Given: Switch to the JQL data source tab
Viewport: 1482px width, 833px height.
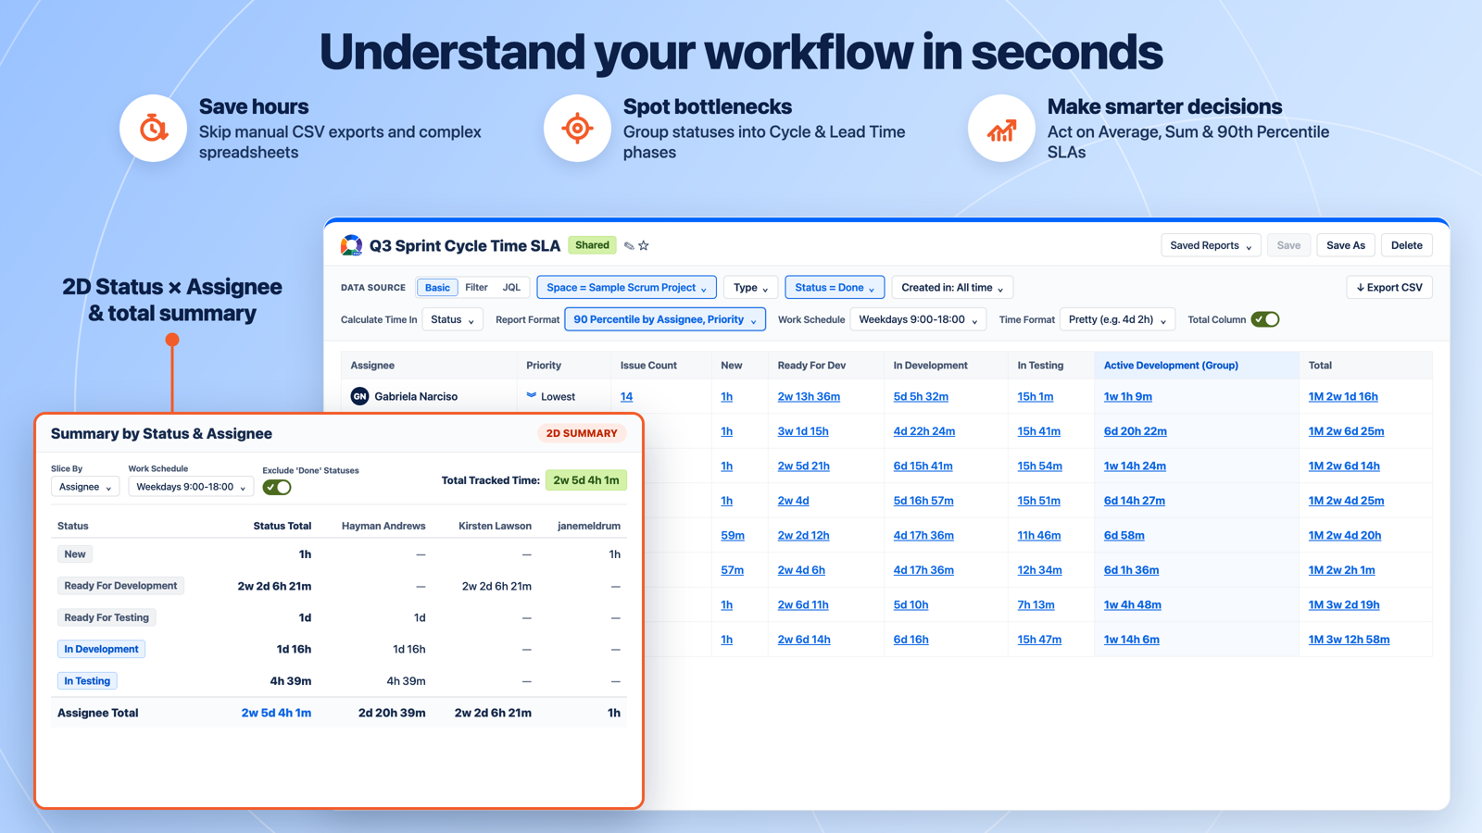Looking at the screenshot, I should tap(511, 288).
